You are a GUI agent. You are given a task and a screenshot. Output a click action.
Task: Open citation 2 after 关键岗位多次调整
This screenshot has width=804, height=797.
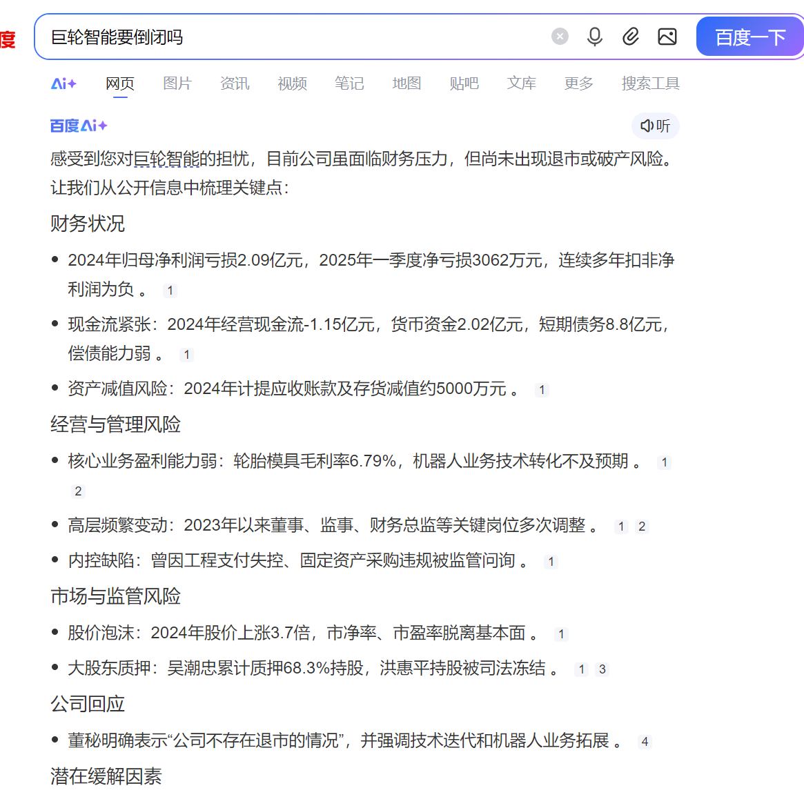pos(641,527)
